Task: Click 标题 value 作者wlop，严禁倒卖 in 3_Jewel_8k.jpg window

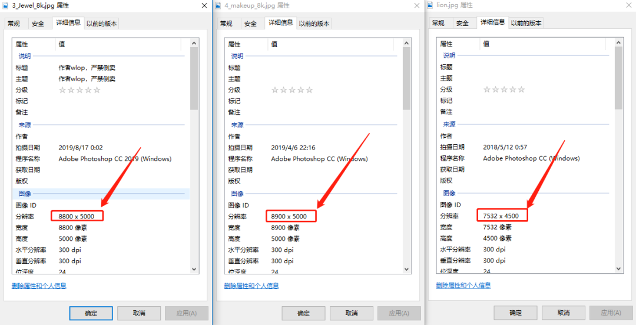Action: pos(87,68)
